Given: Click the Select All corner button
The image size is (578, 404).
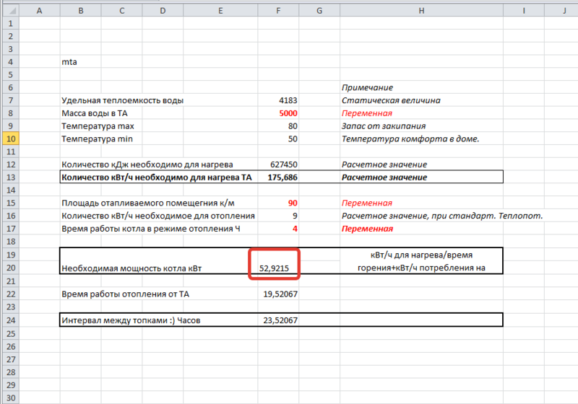Looking at the screenshot, I should tap(9, 9).
